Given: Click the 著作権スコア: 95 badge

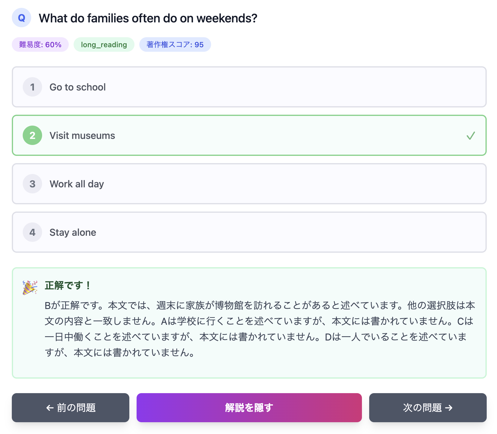Looking at the screenshot, I should click(175, 44).
